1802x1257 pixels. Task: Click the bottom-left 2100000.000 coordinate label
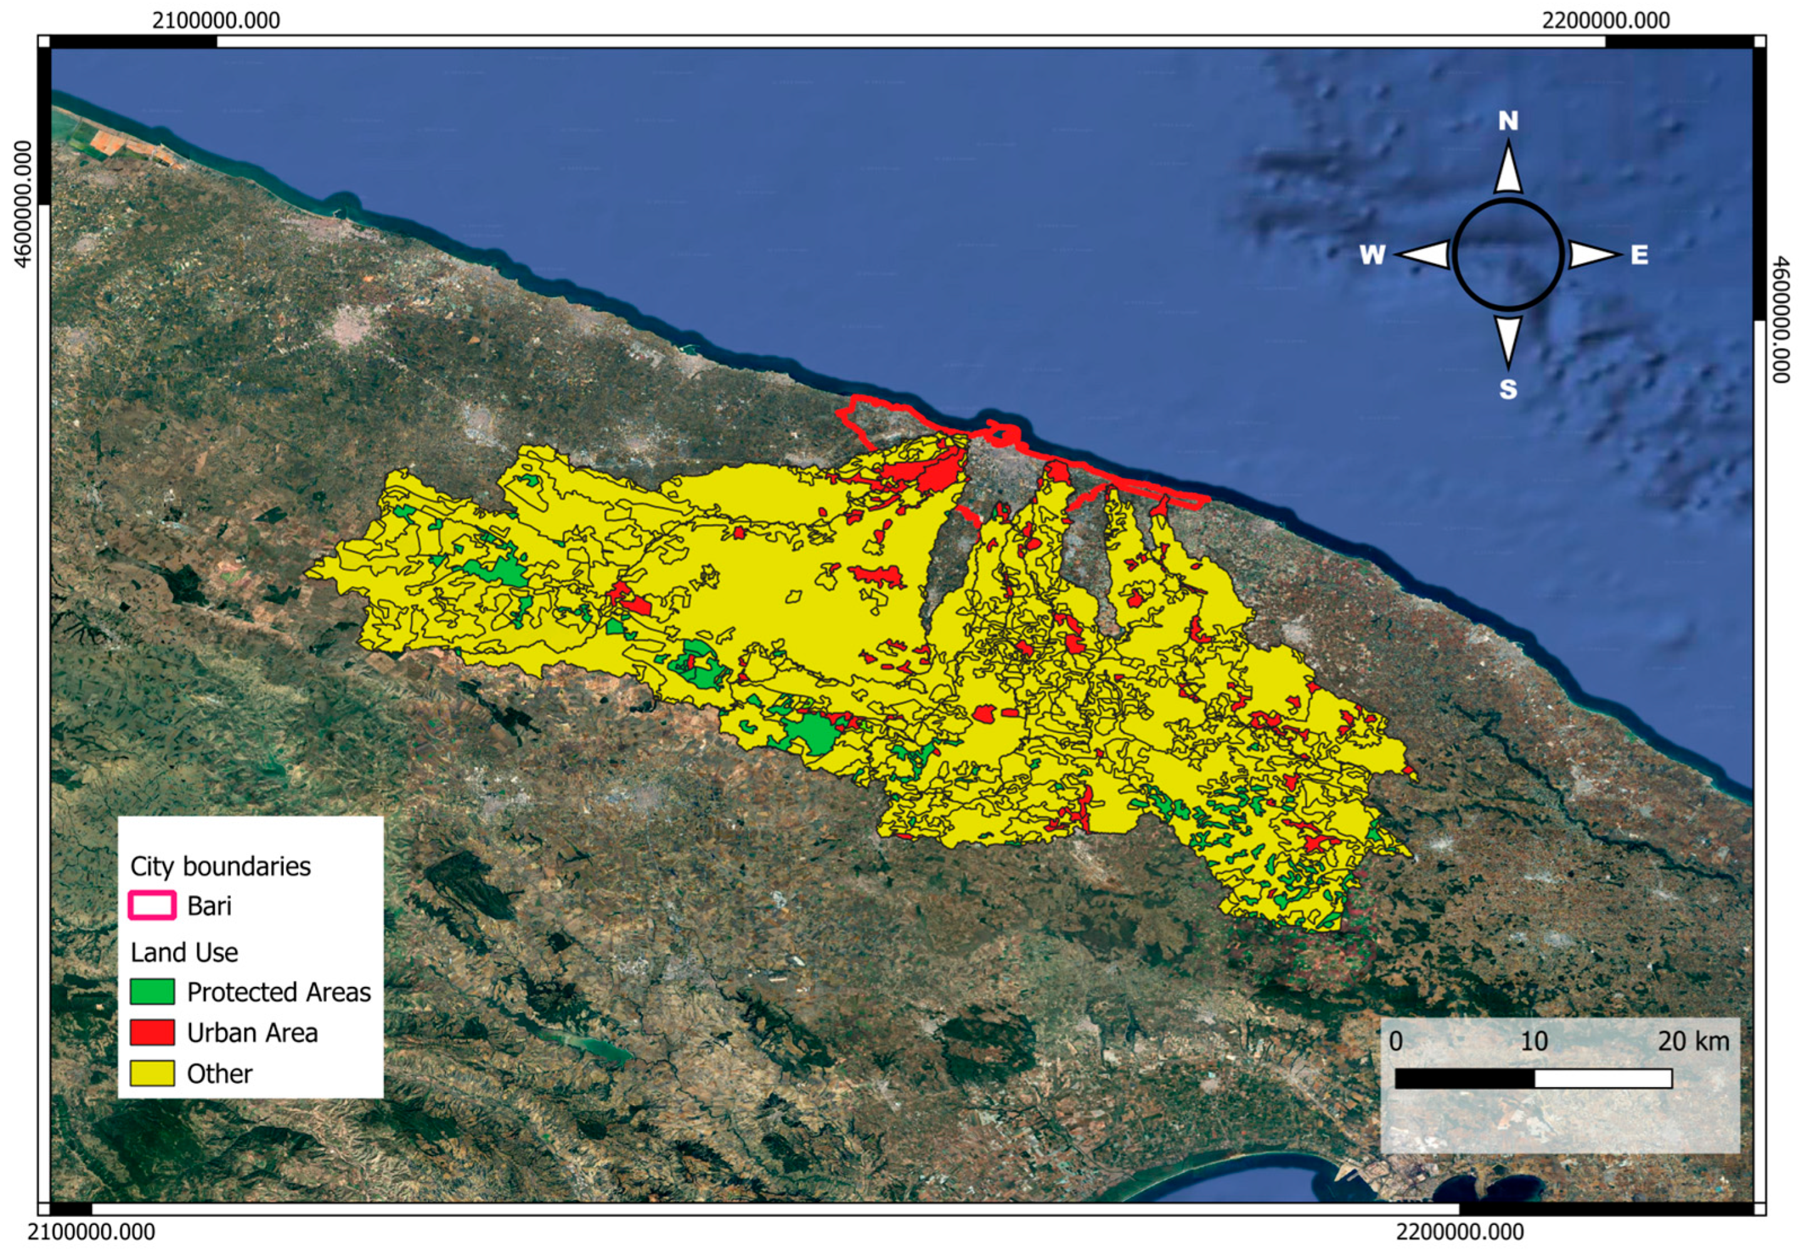point(91,1231)
